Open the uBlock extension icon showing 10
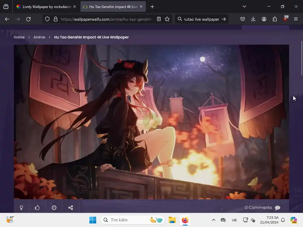 point(286,19)
